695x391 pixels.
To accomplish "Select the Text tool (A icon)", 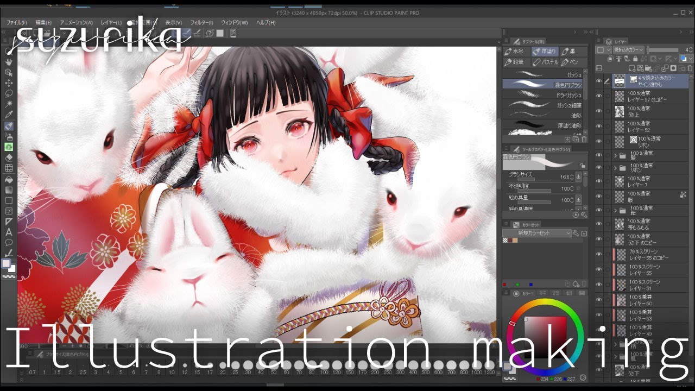I will (x=9, y=232).
